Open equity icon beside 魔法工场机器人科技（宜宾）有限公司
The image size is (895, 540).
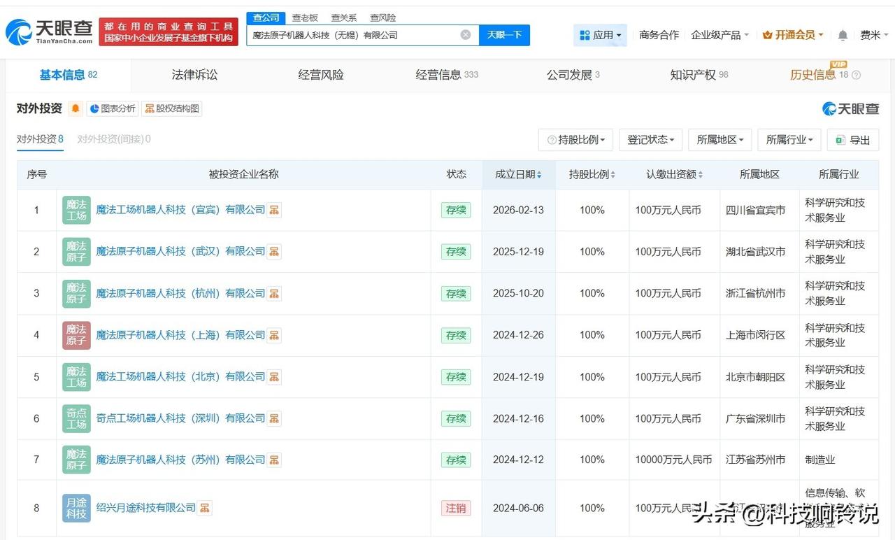(x=274, y=210)
